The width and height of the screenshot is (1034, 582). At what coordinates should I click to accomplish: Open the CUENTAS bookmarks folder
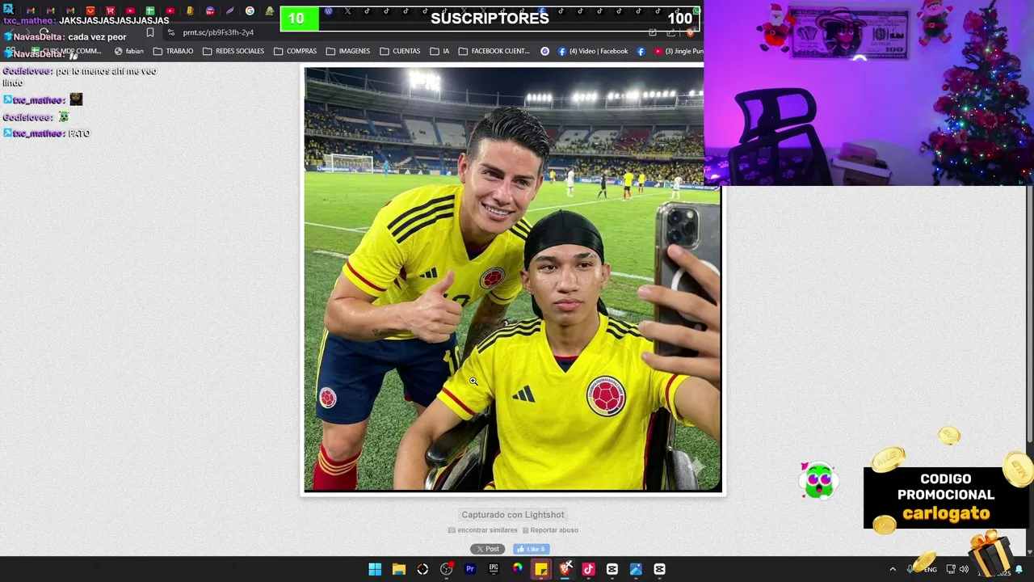[x=400, y=51]
